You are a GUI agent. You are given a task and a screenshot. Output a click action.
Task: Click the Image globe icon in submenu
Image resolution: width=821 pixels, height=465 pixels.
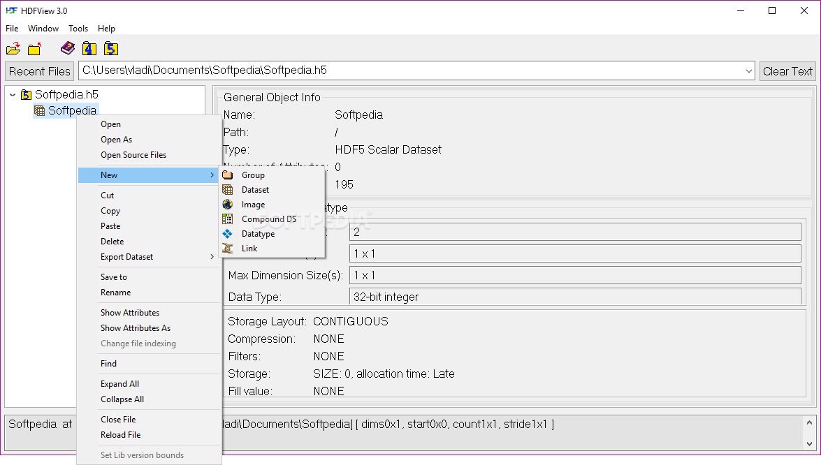(228, 204)
